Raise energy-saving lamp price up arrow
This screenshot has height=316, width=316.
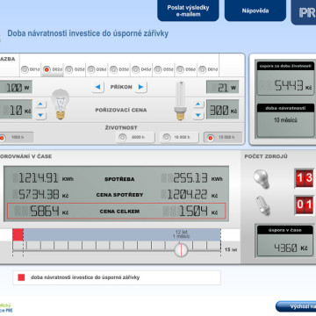[x=198, y=104]
